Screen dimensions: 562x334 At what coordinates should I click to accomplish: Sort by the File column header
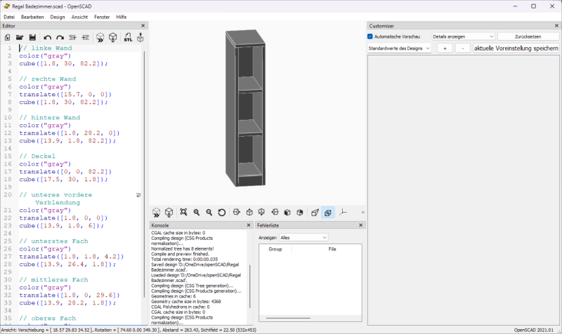[x=332, y=249]
